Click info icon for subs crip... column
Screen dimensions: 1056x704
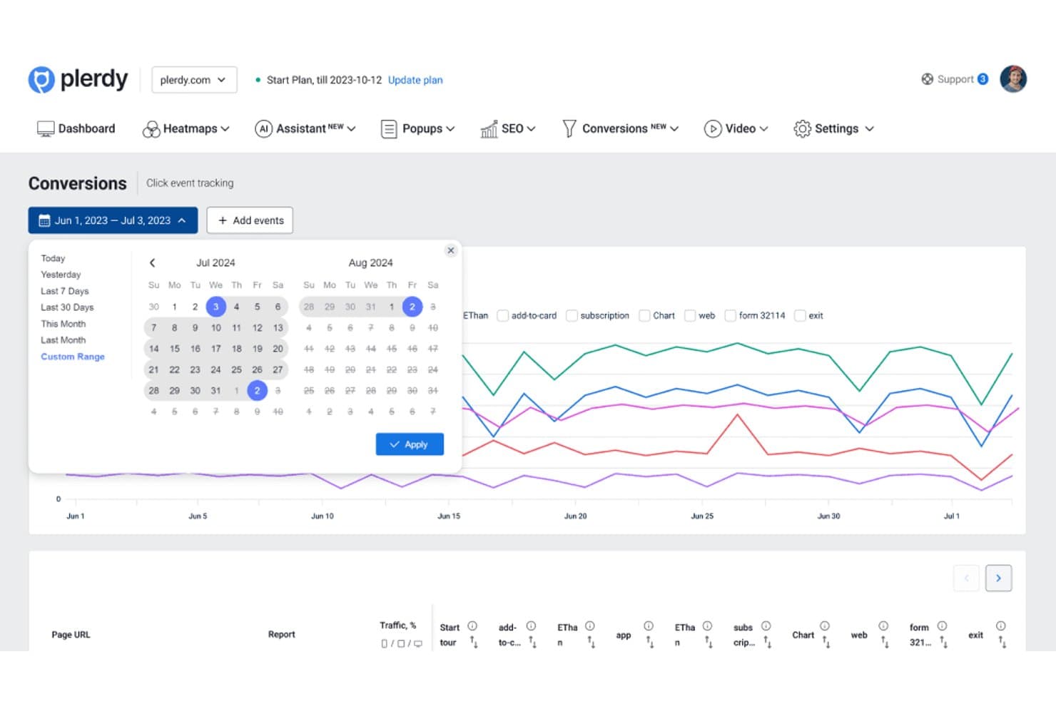tap(766, 626)
